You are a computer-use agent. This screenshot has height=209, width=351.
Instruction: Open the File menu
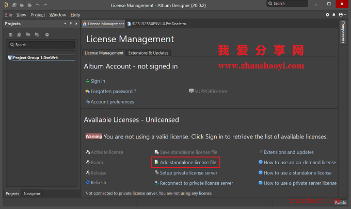[x=8, y=15]
